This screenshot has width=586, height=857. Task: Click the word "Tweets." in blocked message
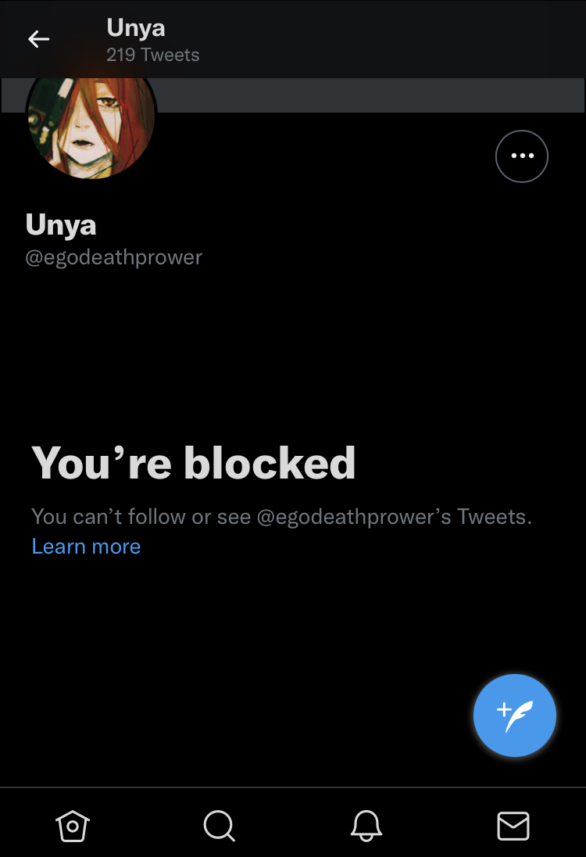click(495, 517)
